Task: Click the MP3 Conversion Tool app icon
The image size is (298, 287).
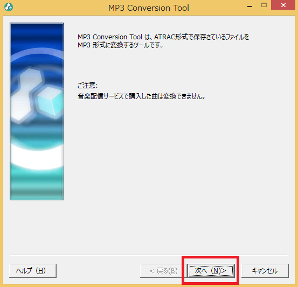Action: pyautogui.click(x=9, y=7)
